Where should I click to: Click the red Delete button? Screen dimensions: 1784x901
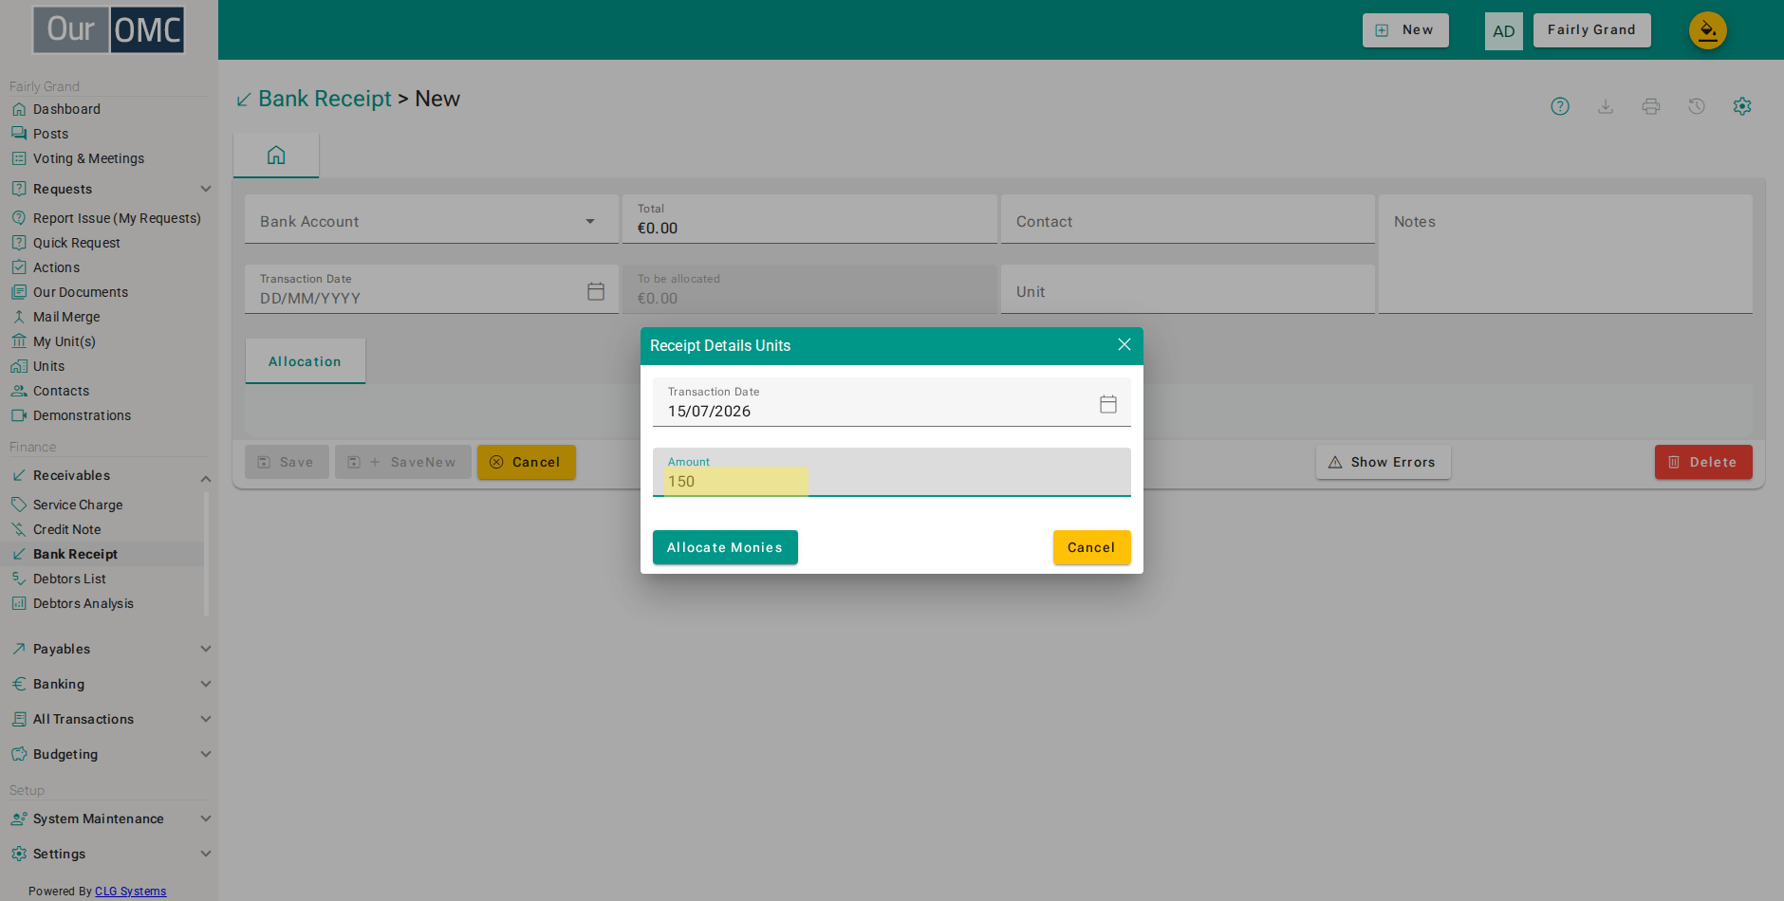[x=1703, y=462]
